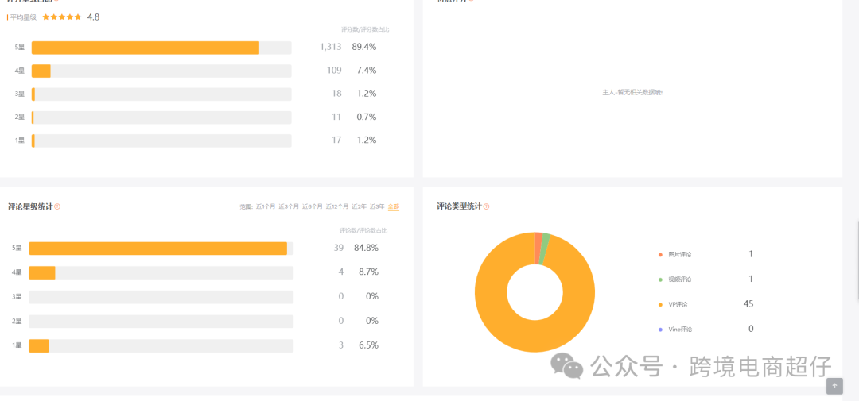This screenshot has width=859, height=401.
Task: Click the green 视频评论 legend dot
Action: 659,280
